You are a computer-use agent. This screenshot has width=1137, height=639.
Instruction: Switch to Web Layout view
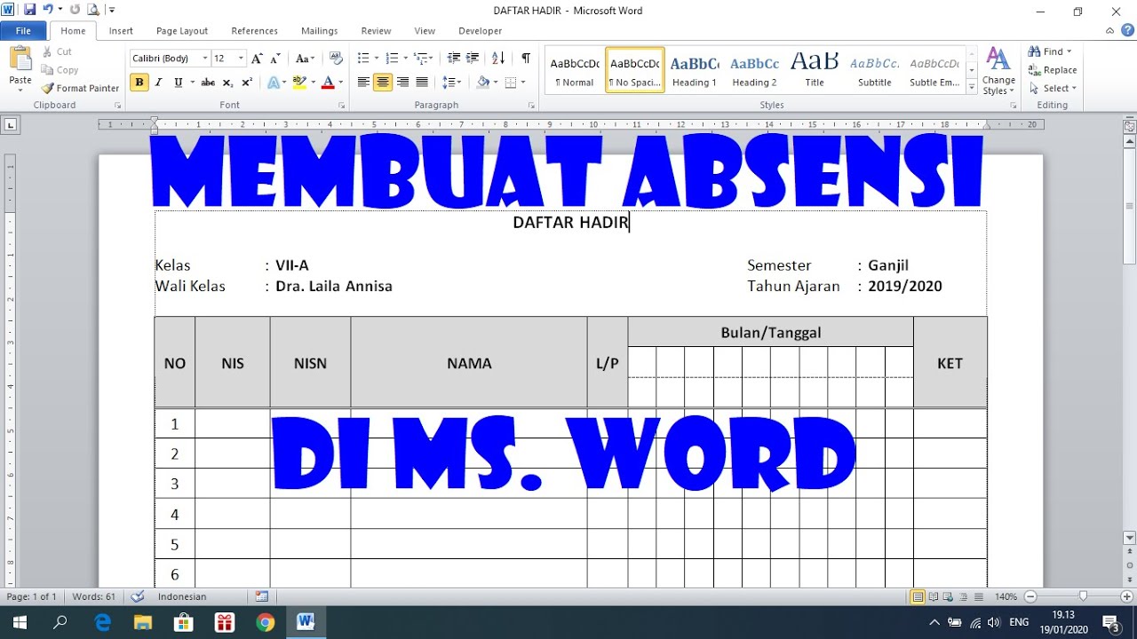click(x=949, y=596)
